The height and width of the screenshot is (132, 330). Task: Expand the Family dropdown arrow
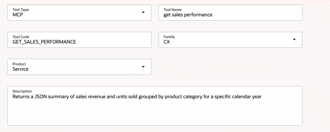coord(294,40)
